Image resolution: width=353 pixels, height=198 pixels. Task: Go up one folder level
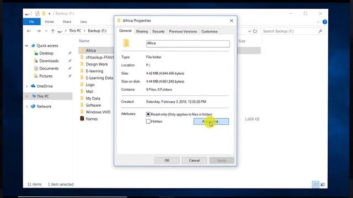tap(53, 31)
